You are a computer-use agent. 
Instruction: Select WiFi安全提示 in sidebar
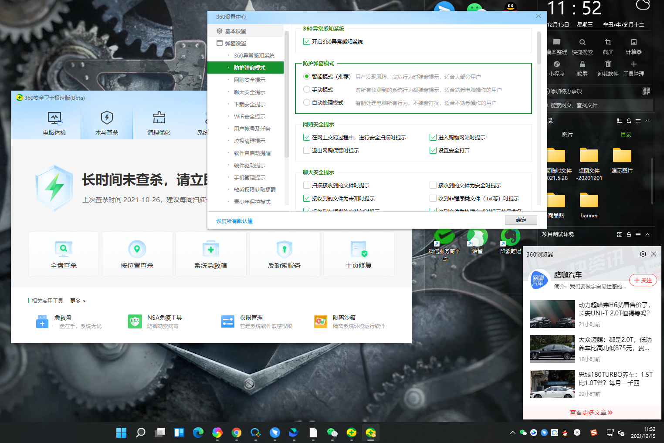tap(250, 117)
